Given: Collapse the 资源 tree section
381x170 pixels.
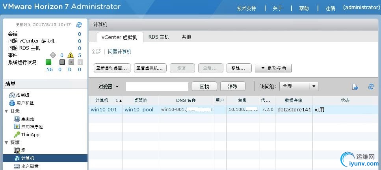Looking at the screenshot, I should [x=6, y=142].
